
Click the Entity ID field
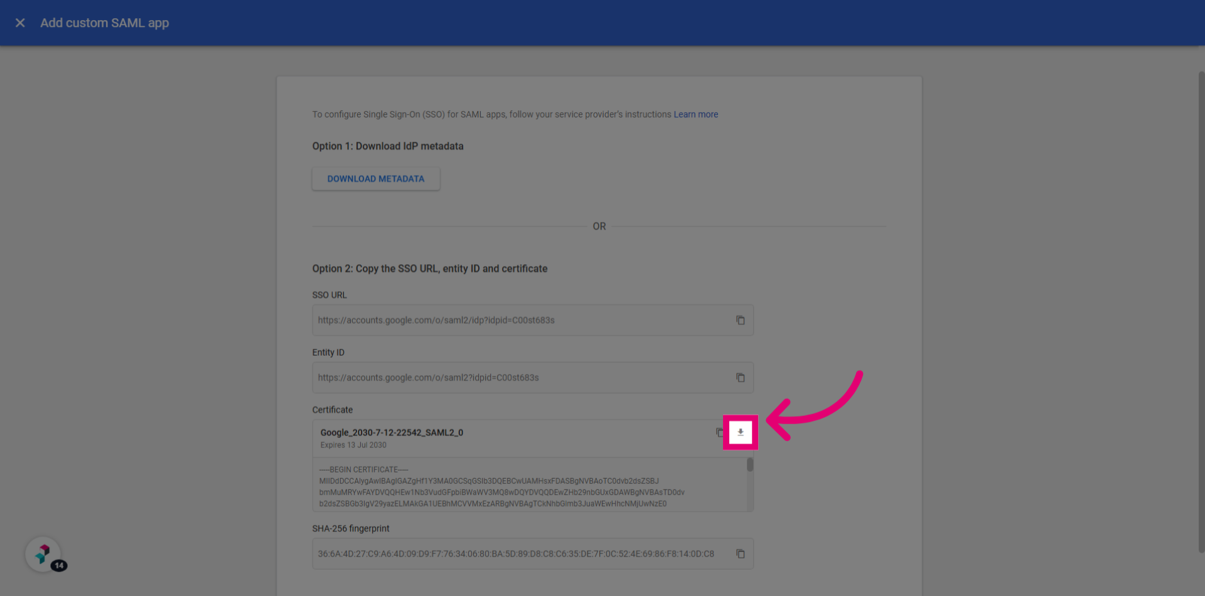pos(533,378)
